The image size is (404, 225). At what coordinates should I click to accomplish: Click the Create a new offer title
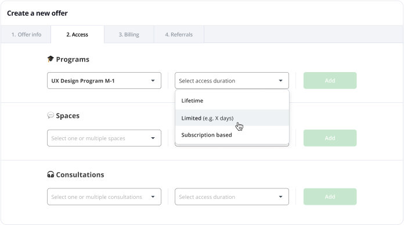(37, 13)
